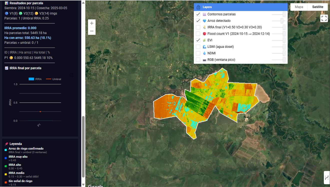Collapse the Layers panel header
The image size is (330, 187).
point(240,7)
